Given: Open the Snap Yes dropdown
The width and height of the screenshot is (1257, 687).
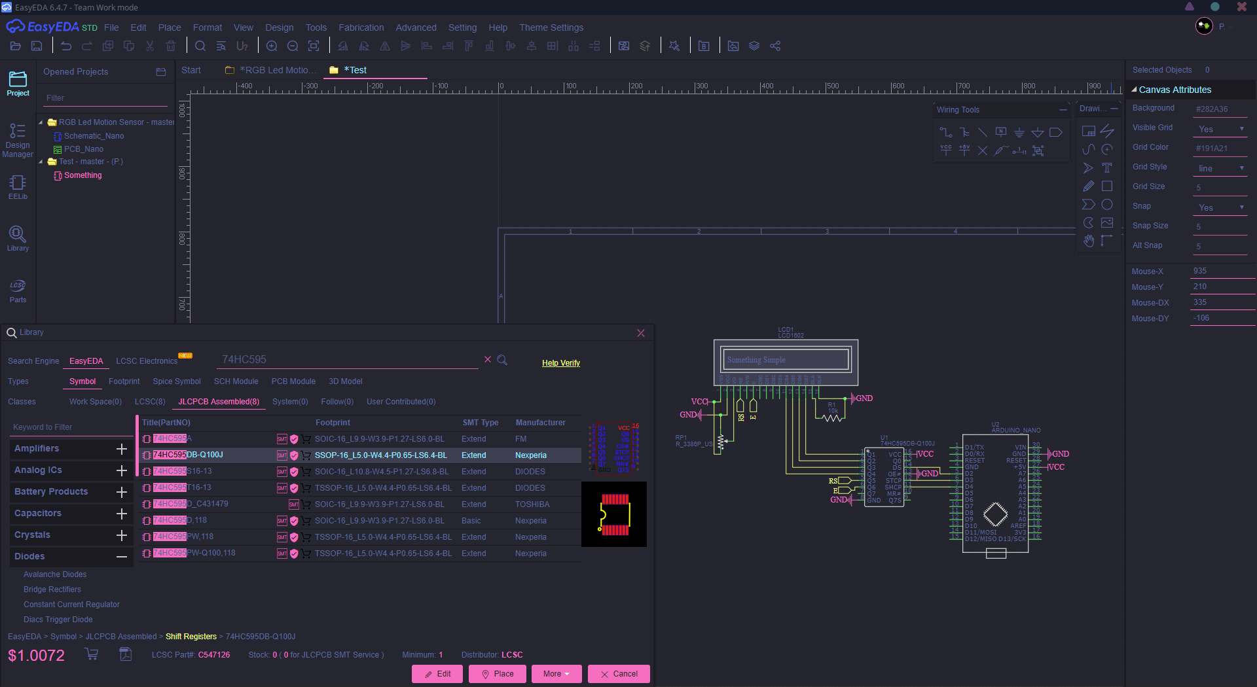Looking at the screenshot, I should click(x=1220, y=207).
